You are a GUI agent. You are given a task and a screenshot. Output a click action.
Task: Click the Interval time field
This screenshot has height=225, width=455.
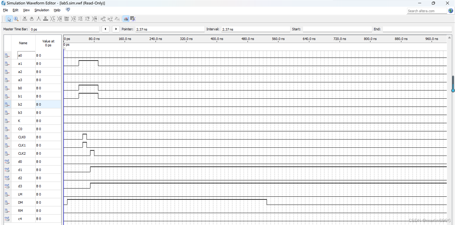255,29
